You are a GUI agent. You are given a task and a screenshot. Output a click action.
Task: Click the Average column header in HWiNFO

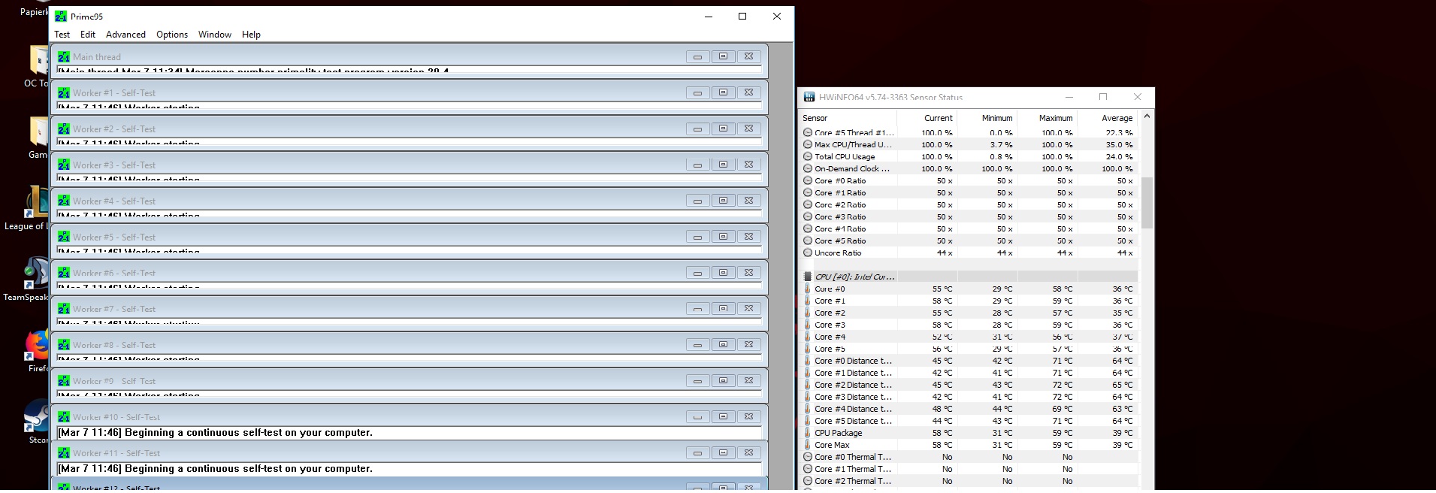[1107, 118]
